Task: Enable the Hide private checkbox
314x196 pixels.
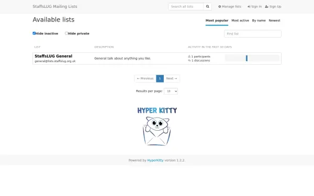Action: (x=66, y=33)
